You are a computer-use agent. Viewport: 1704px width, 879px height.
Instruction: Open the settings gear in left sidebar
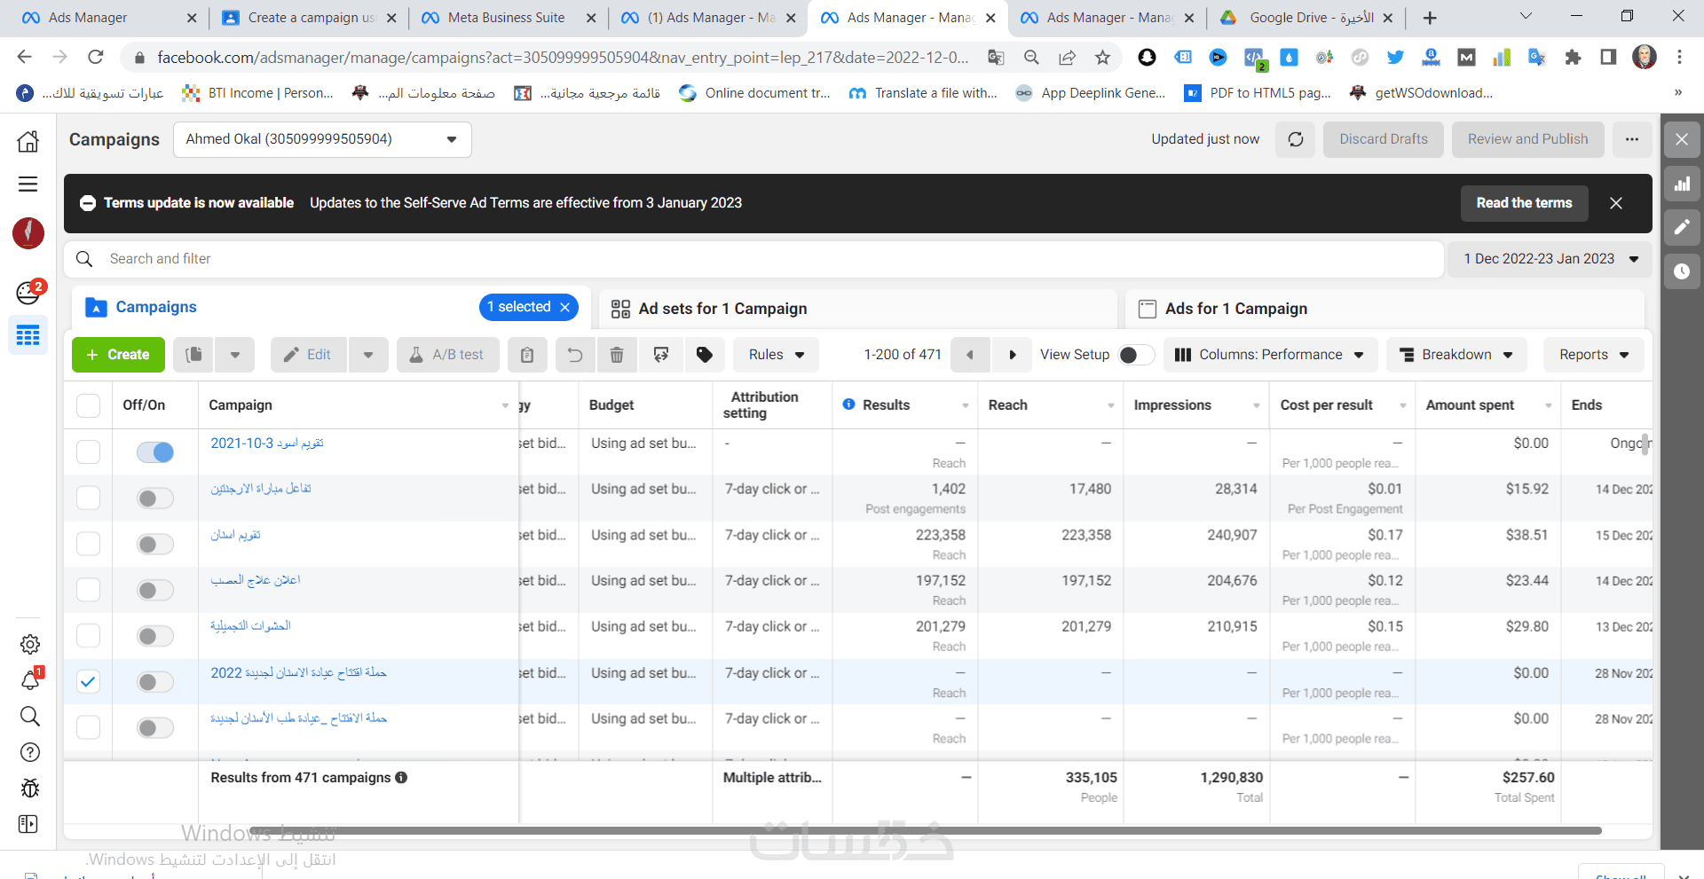click(30, 644)
